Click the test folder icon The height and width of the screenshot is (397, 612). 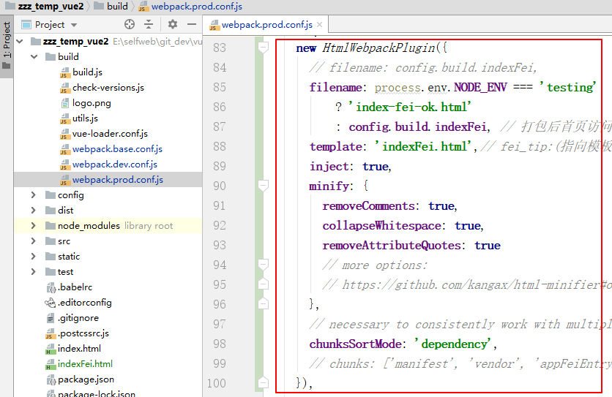tap(51, 272)
